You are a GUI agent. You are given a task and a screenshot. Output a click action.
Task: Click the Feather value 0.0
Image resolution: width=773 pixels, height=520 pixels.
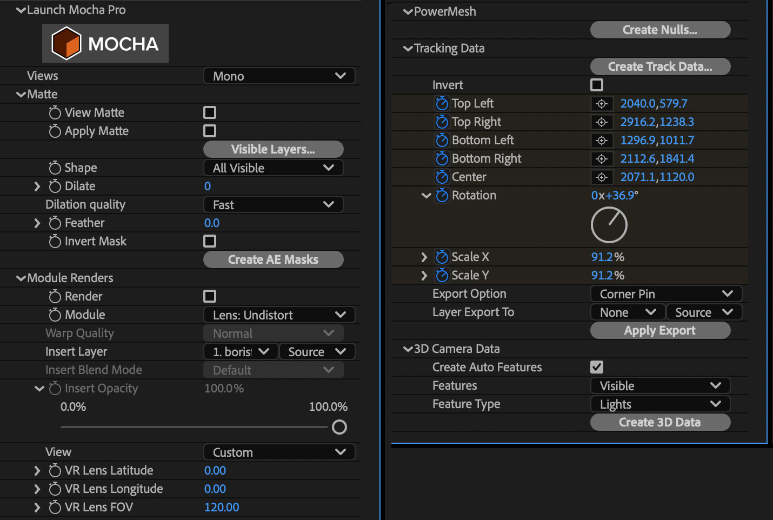coord(212,223)
